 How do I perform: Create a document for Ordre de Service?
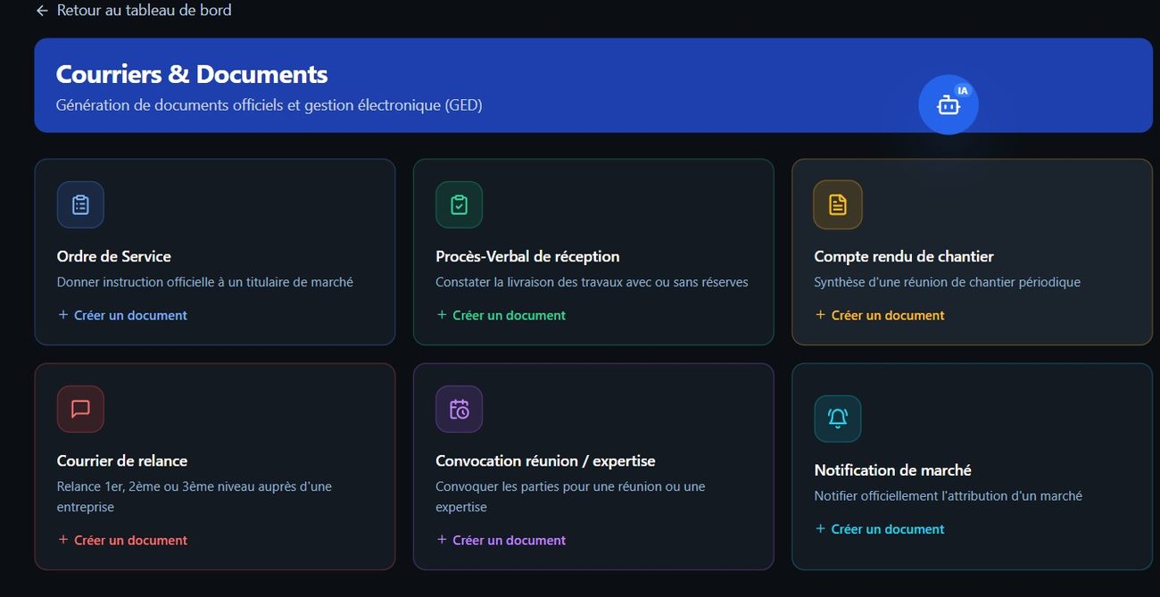122,315
